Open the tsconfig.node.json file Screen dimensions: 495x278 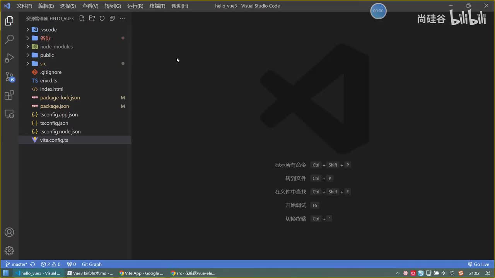(x=75, y=132)
